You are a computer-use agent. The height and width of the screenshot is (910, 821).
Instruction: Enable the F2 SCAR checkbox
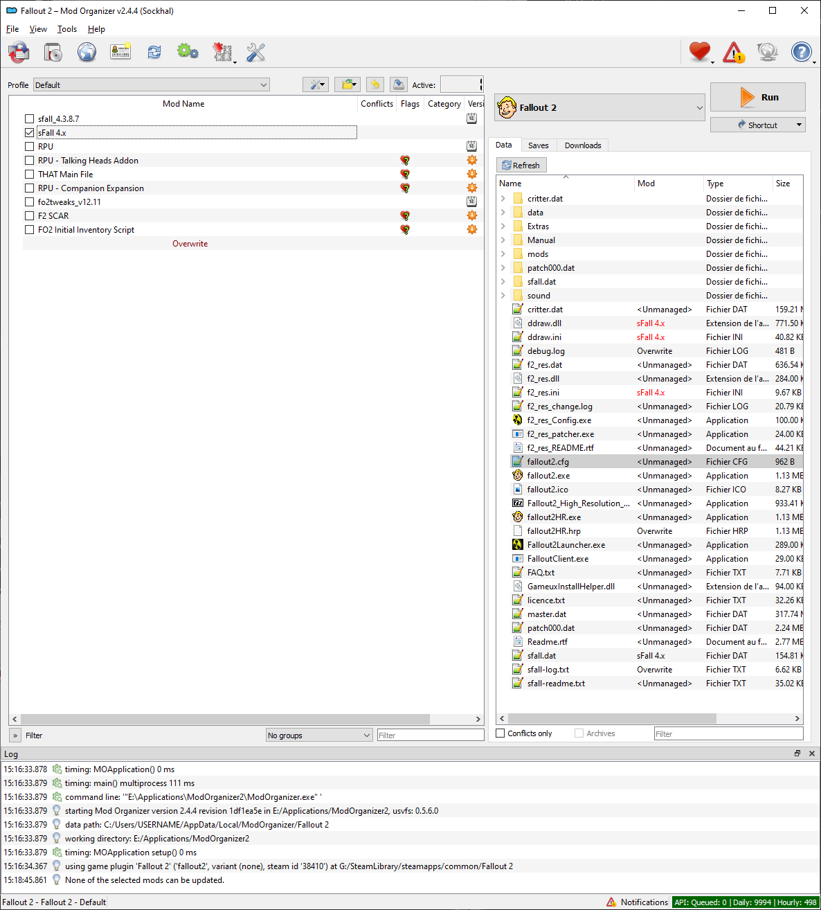click(x=29, y=216)
